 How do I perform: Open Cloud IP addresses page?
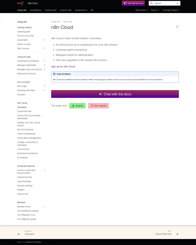tap(26, 134)
